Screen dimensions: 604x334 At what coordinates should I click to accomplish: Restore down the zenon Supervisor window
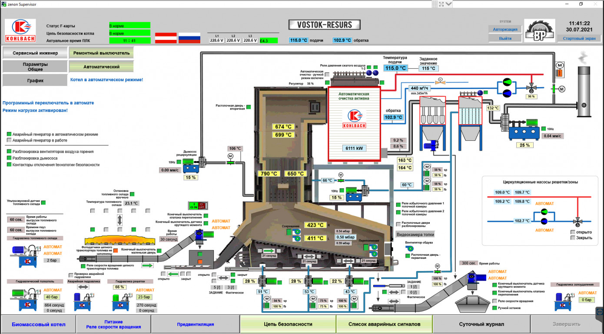point(581,3)
